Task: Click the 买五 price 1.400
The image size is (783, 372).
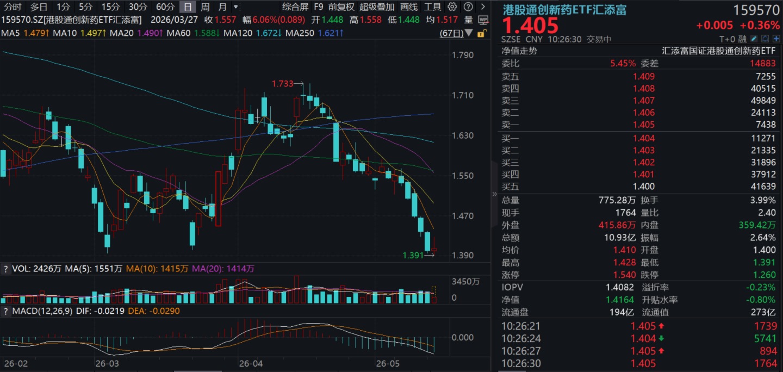Action: click(643, 186)
